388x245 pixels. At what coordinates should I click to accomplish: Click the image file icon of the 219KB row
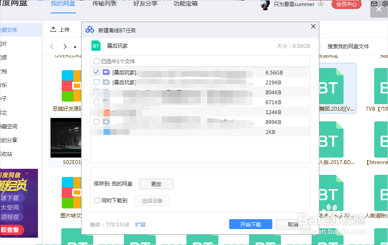(106, 82)
